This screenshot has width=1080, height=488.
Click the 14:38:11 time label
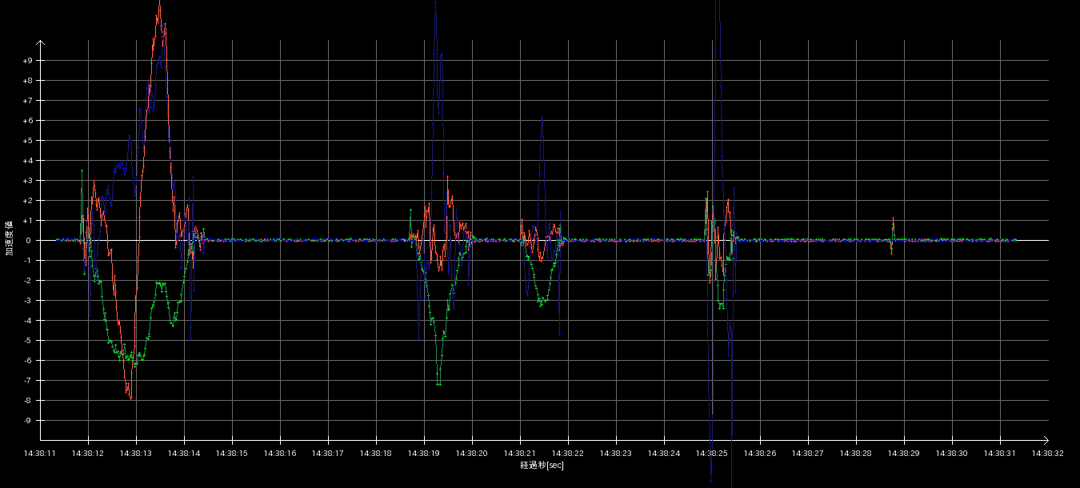click(x=40, y=454)
